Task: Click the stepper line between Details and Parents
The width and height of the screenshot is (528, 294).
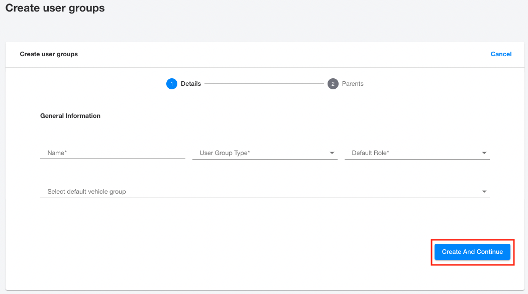Action: pyautogui.click(x=264, y=84)
